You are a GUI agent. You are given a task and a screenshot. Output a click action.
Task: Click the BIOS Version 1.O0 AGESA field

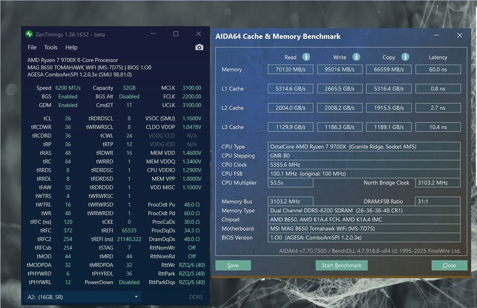(x=364, y=237)
